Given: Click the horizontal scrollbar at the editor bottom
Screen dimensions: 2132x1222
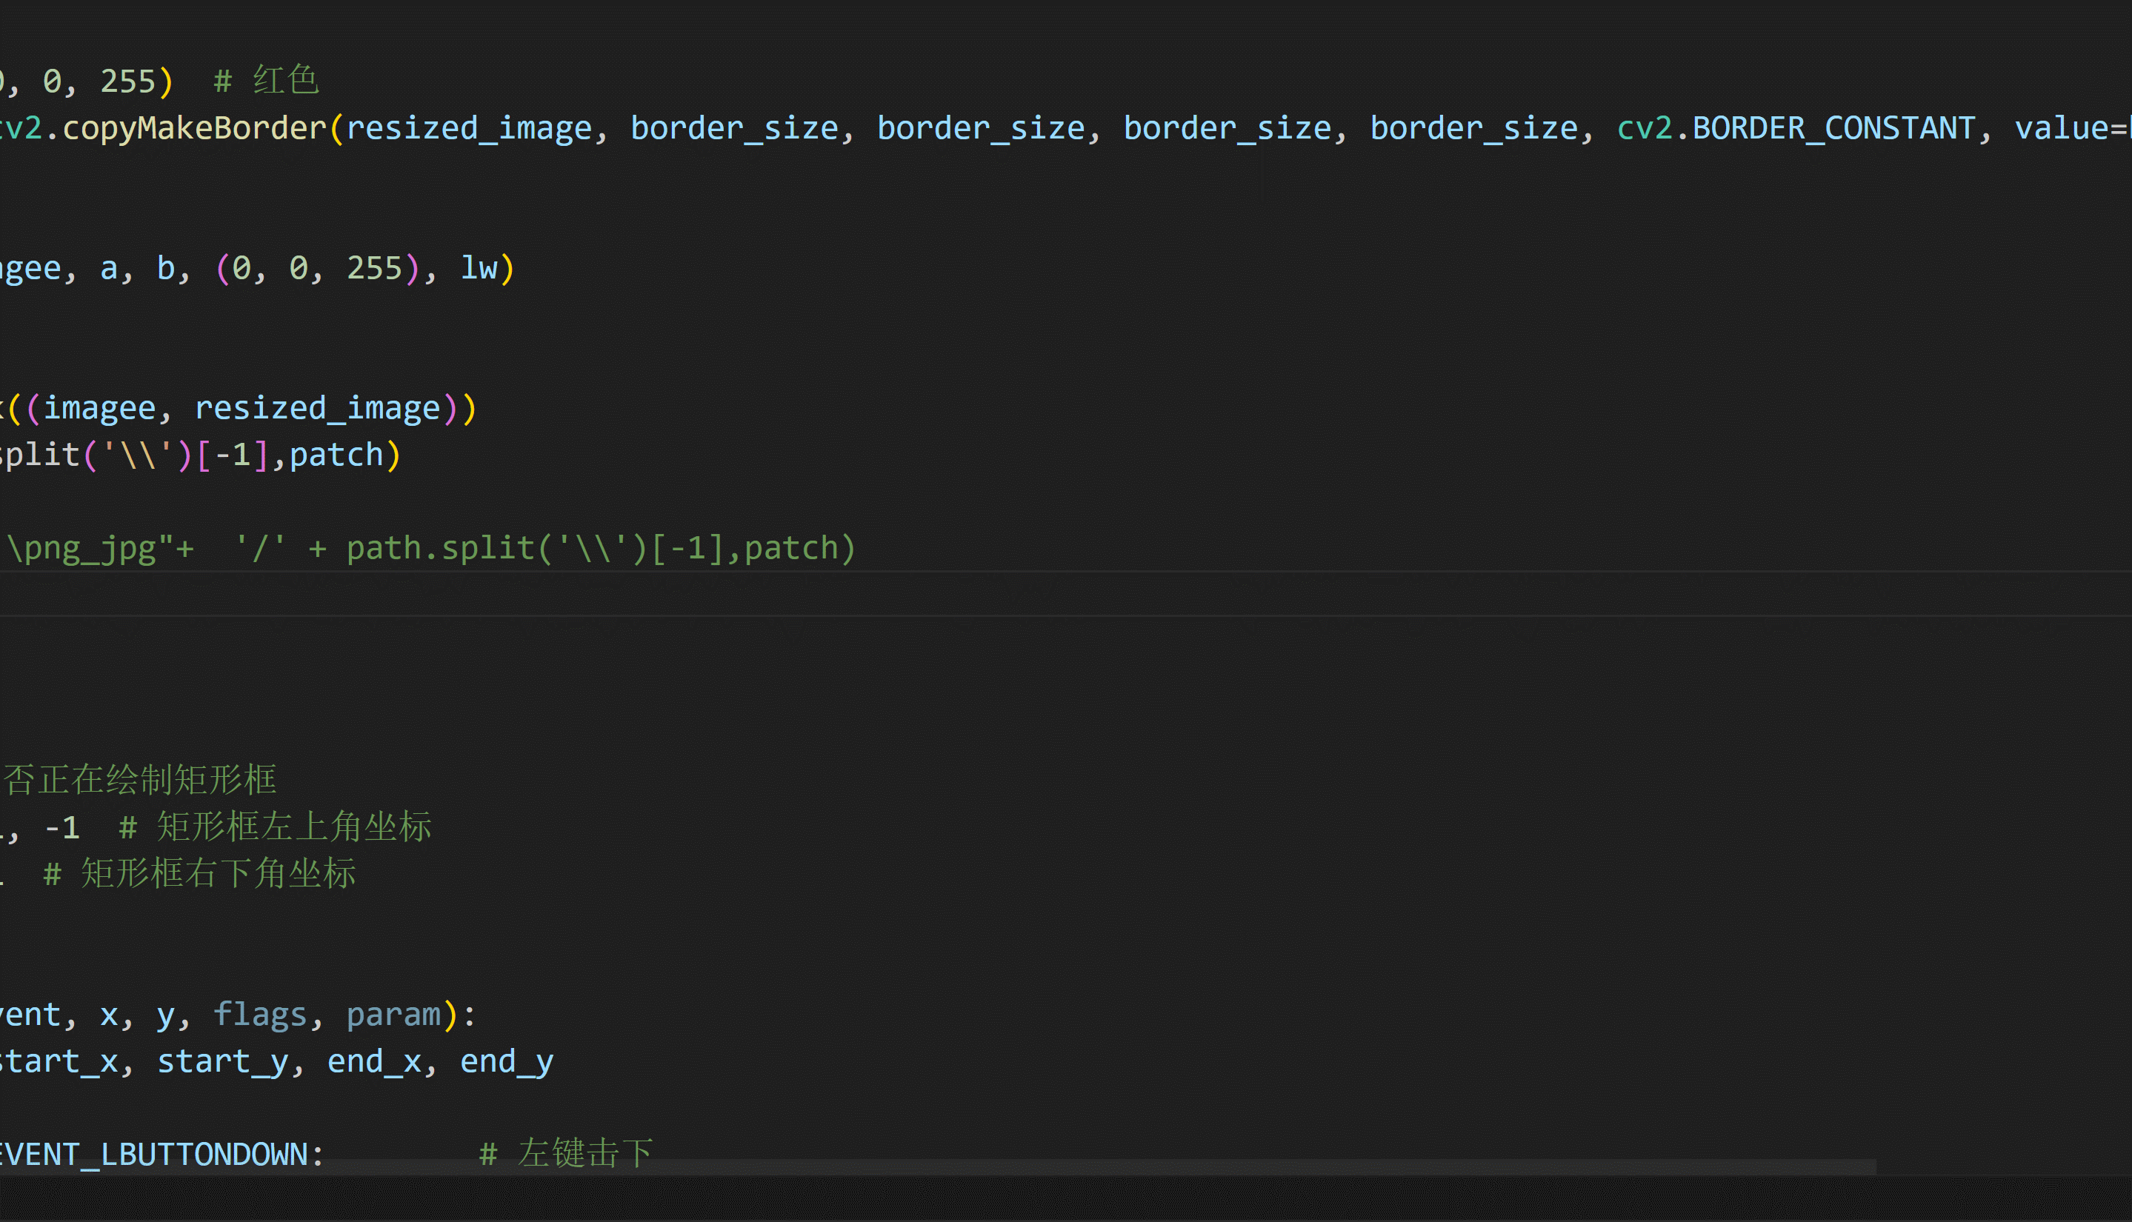Looking at the screenshot, I should pos(938,1167).
